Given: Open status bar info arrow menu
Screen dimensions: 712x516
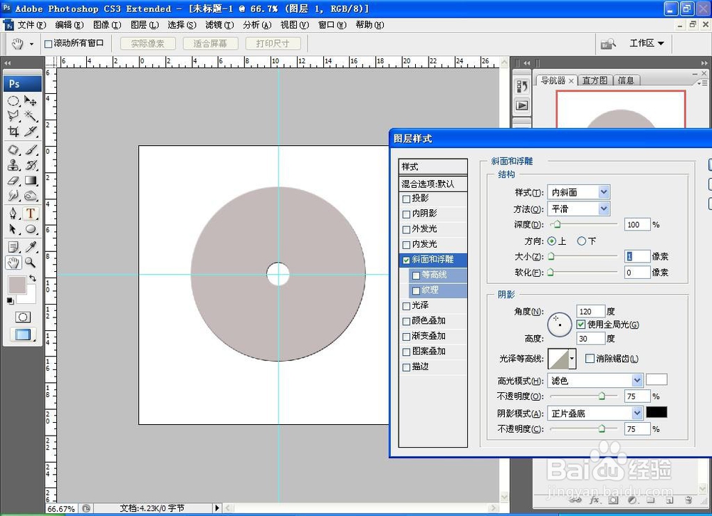Looking at the screenshot, I should point(217,508).
